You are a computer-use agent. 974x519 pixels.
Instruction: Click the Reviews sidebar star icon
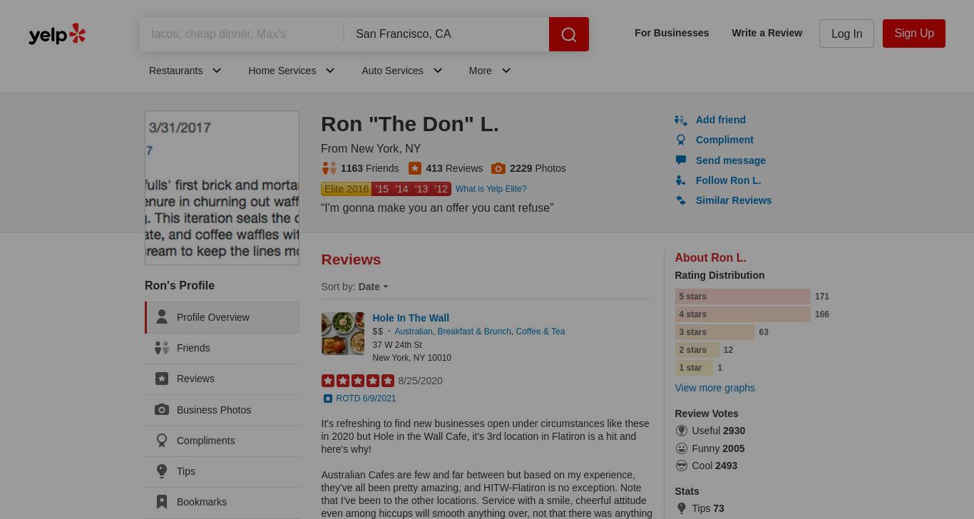(x=162, y=379)
